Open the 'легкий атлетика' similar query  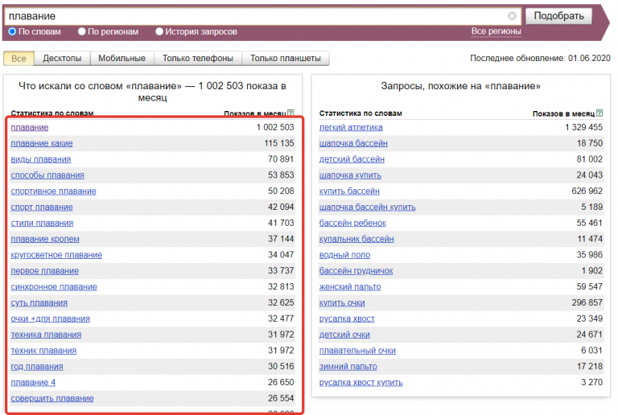pyautogui.click(x=351, y=127)
